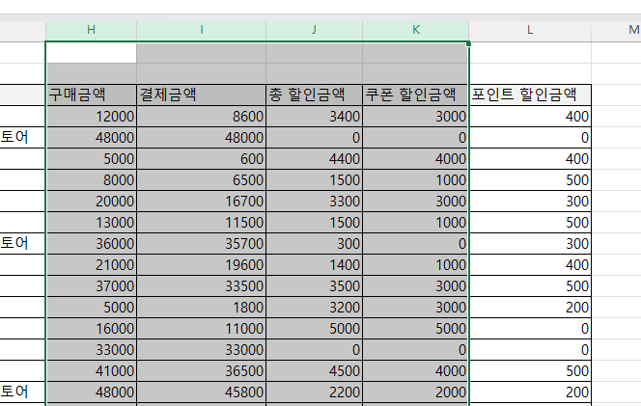Select cell with value 33500
The width and height of the screenshot is (641, 406).
[201, 286]
